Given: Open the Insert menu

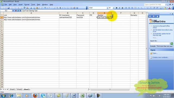Looking at the screenshot, I should coord(20,5).
